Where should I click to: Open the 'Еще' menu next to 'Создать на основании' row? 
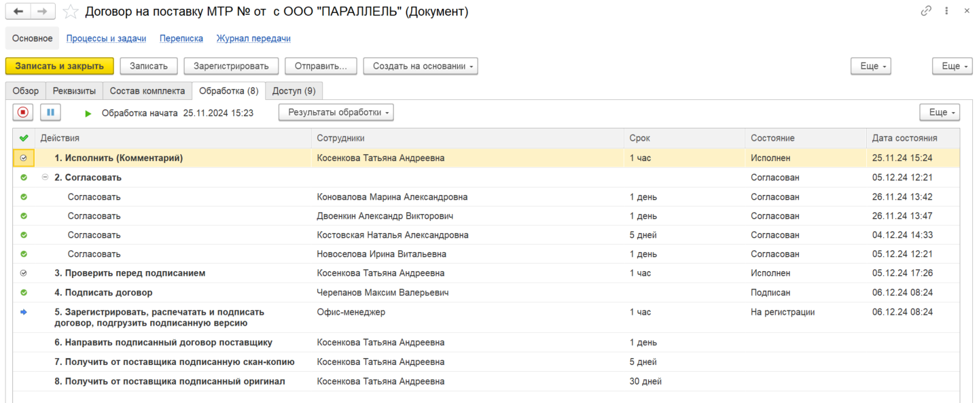[870, 66]
